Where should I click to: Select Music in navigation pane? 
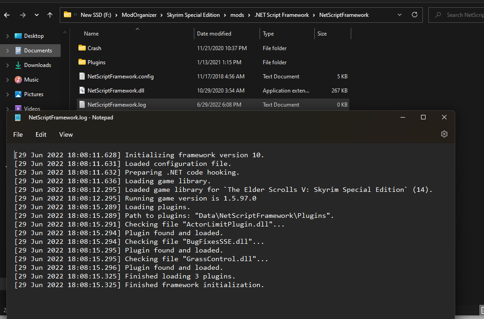click(31, 80)
